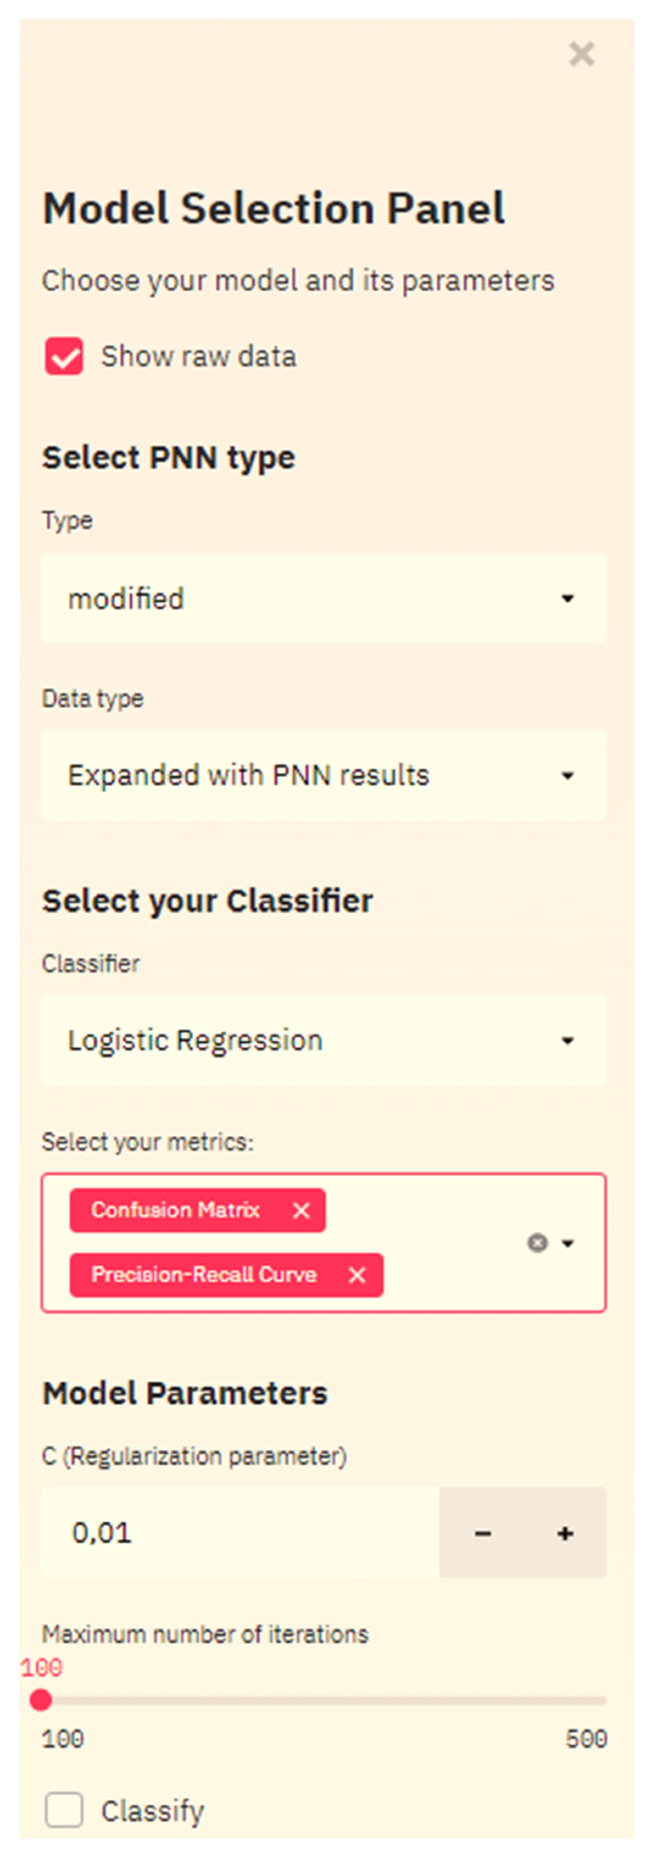Click the C regularization value field

[239, 1532]
